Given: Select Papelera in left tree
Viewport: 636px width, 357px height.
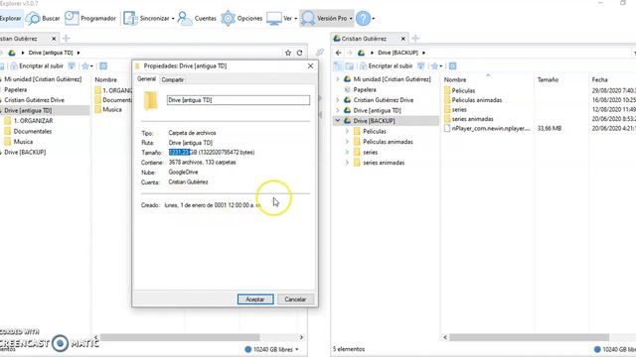Looking at the screenshot, I should (16, 89).
